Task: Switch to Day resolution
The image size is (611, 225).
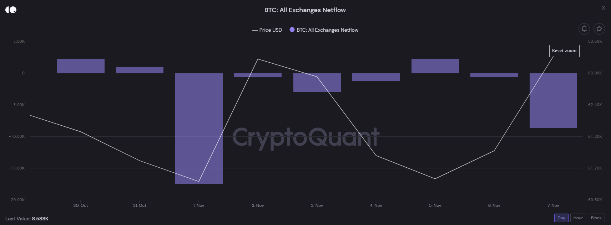Action: (561, 218)
